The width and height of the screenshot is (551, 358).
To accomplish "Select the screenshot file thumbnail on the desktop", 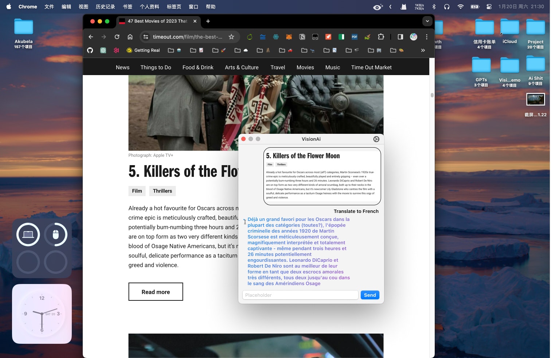I will pyautogui.click(x=535, y=100).
